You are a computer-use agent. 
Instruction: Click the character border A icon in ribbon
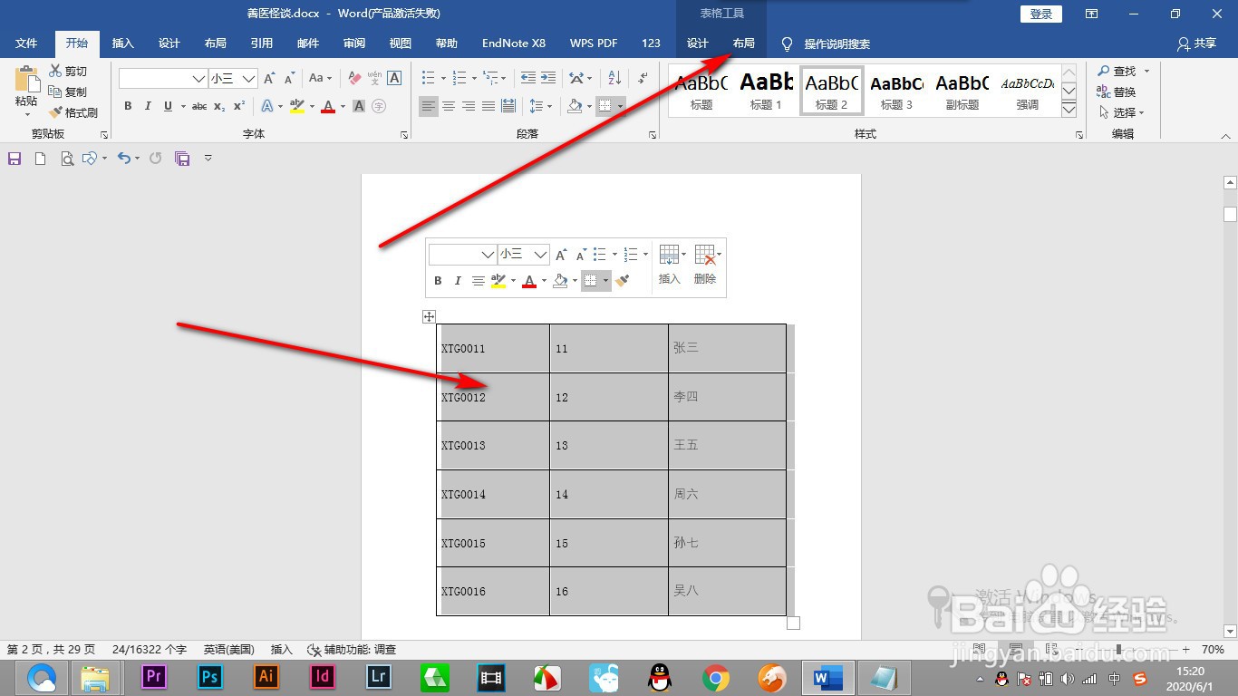(x=394, y=79)
